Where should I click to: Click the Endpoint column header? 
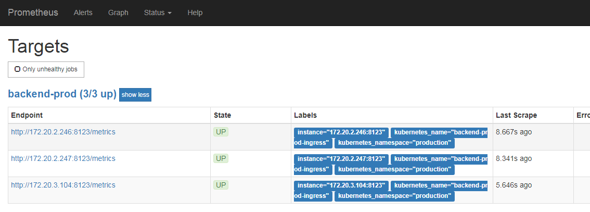(x=27, y=115)
